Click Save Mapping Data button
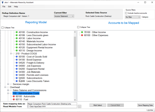Viewport: 155px width, 112px height. [x=145, y=105]
